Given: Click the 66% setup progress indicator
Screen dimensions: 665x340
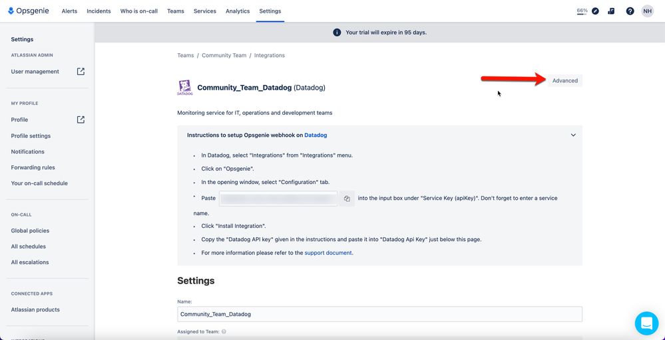Looking at the screenshot, I should (582, 11).
